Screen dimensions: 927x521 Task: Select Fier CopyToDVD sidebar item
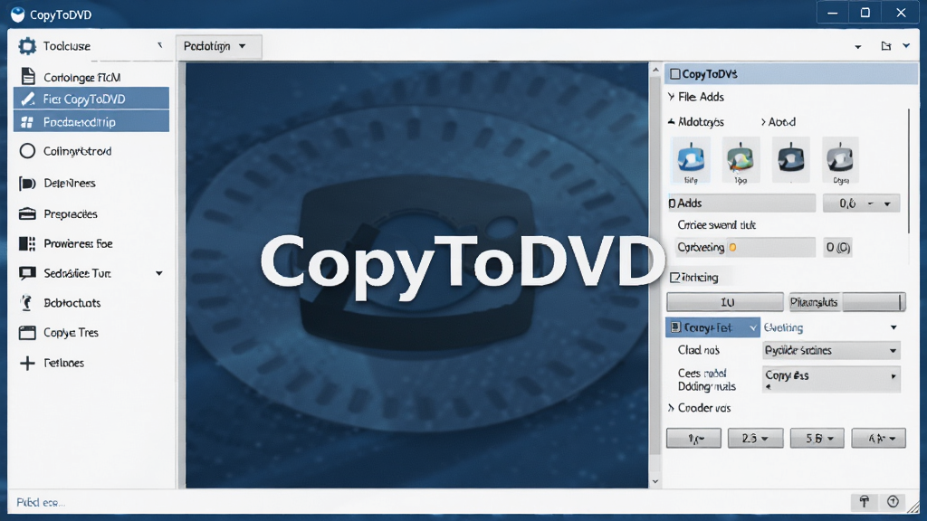tap(91, 99)
